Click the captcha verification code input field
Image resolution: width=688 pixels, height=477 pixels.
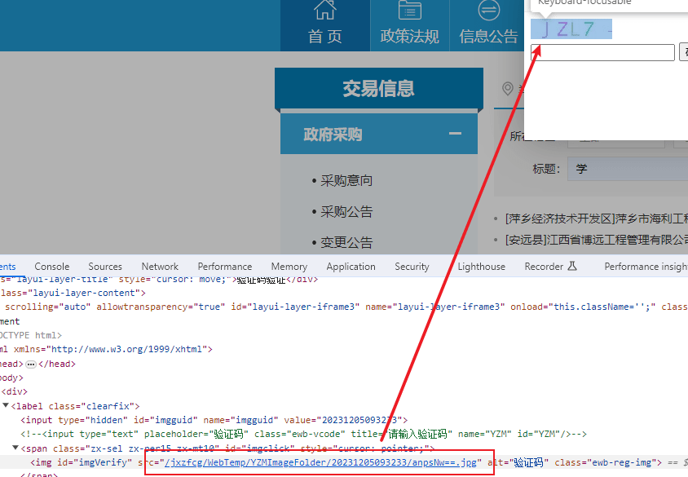click(603, 53)
